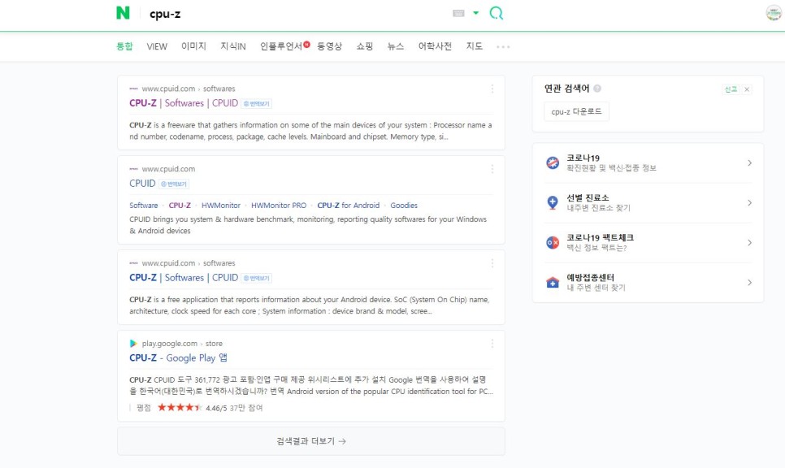The height and width of the screenshot is (468, 785).
Task: Open the first CPU-Z | Softwares | CPUID result
Action: [184, 103]
